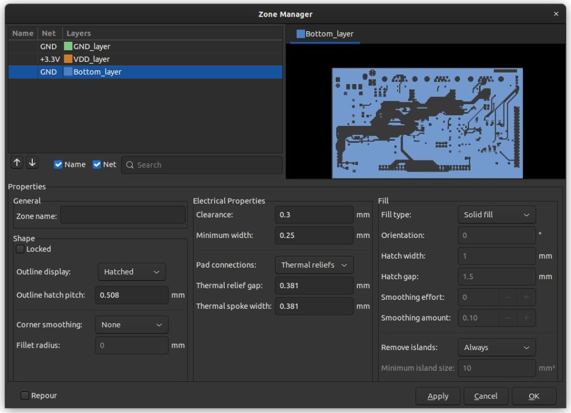571x413 pixels.
Task: Move selected zone up using the up-arrow icon
Action: pyautogui.click(x=17, y=162)
